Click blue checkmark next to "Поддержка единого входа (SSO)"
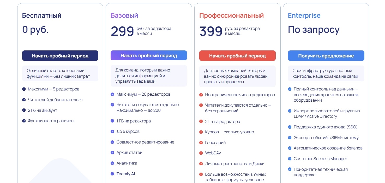 (x=290, y=127)
